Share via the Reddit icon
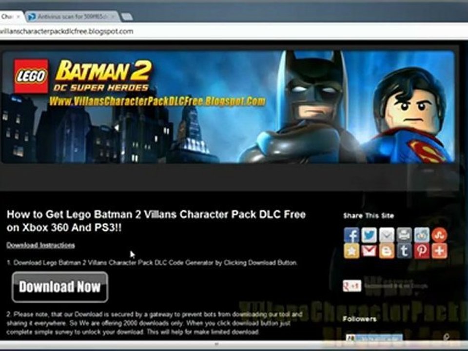Screen dimensions: 468x351 coord(422,235)
